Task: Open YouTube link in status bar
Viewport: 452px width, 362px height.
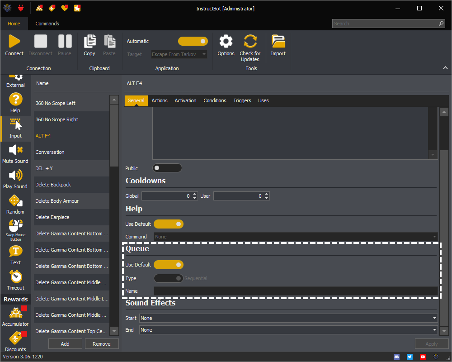Action: (x=423, y=357)
